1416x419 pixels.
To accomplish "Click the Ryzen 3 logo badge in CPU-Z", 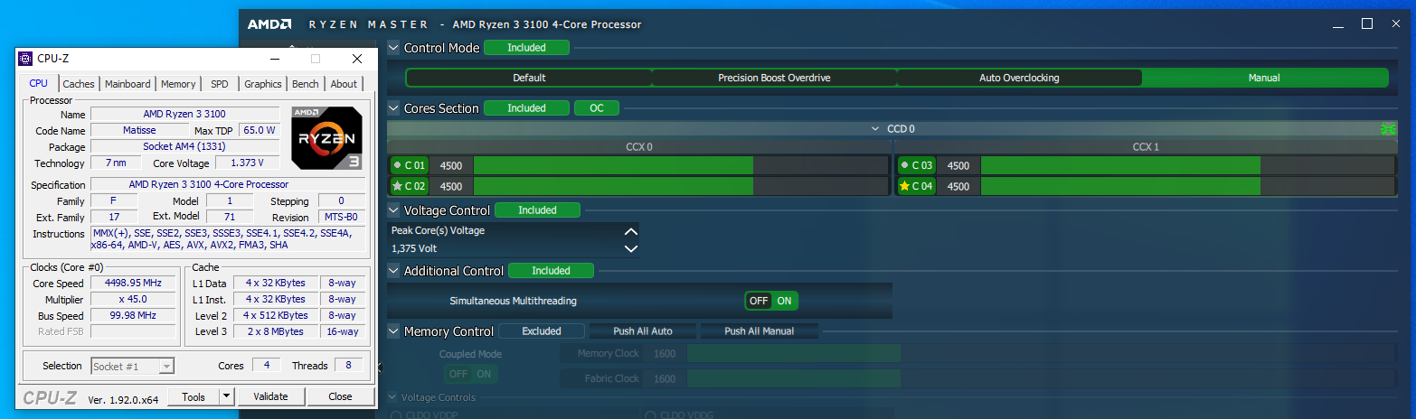I will click(327, 138).
